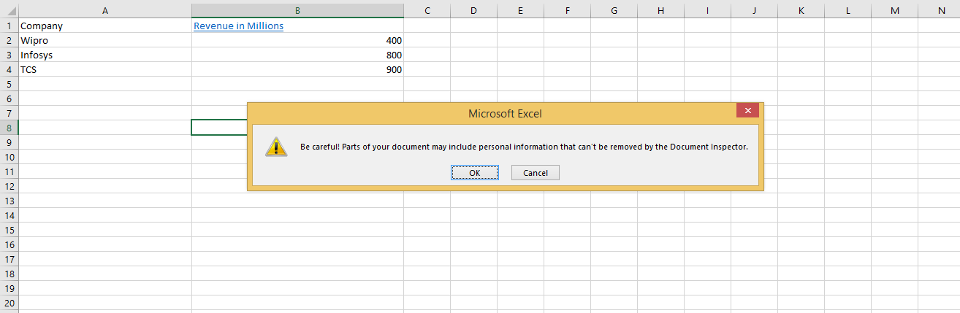Select column N header
The image size is (960, 313).
click(940, 9)
